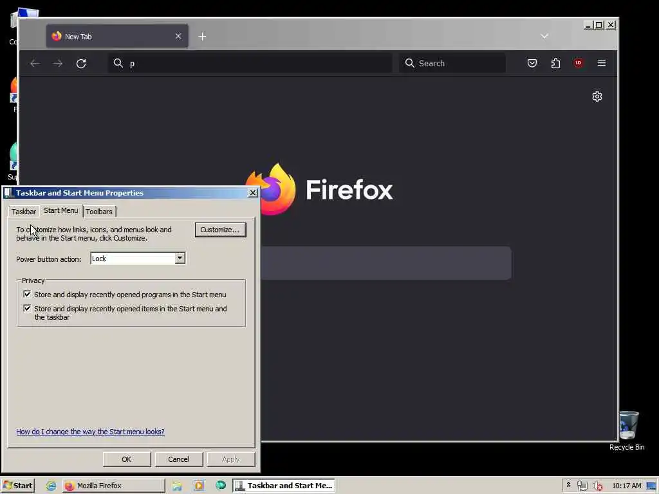Viewport: 659px width, 494px height.
Task: Open the Pocket save icon
Action: click(x=532, y=63)
